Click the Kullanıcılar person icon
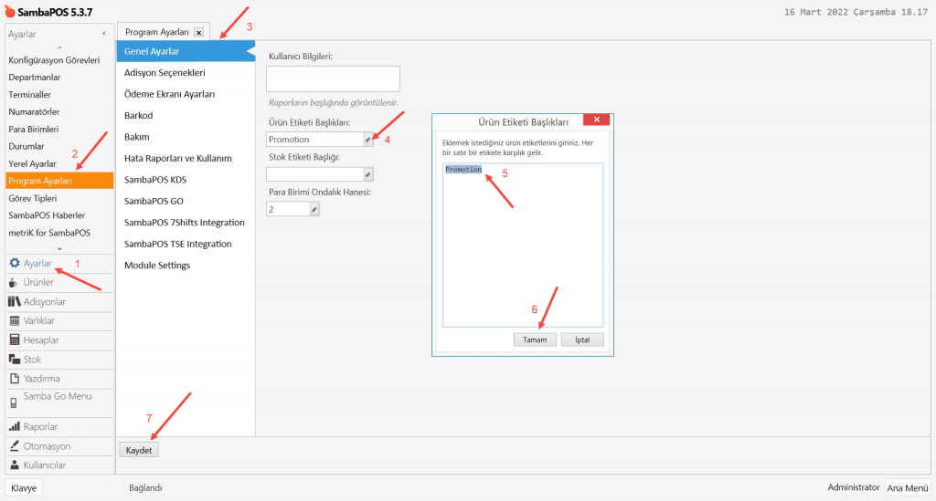 [x=15, y=464]
